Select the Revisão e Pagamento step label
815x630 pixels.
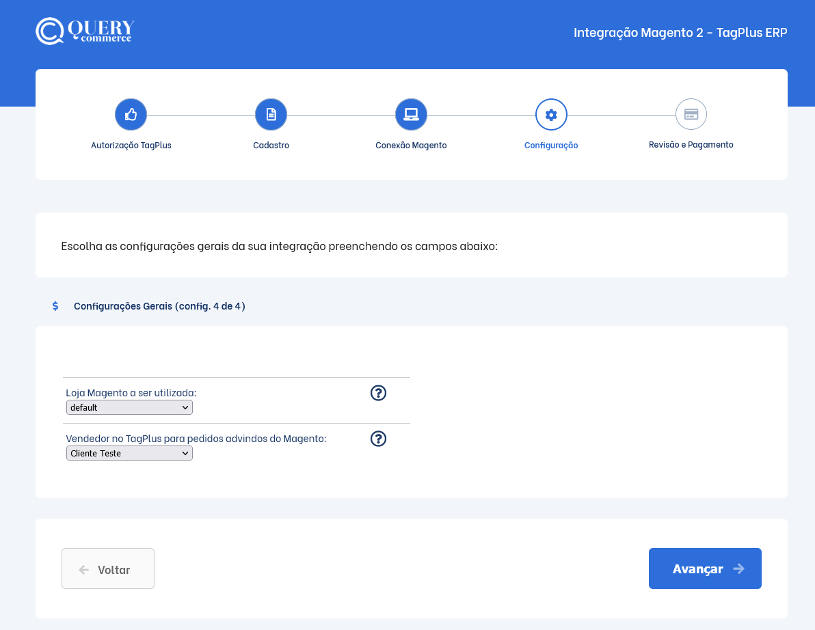coord(691,145)
